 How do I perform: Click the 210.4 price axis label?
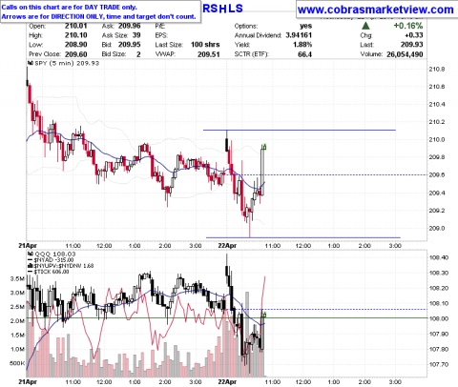[437, 105]
